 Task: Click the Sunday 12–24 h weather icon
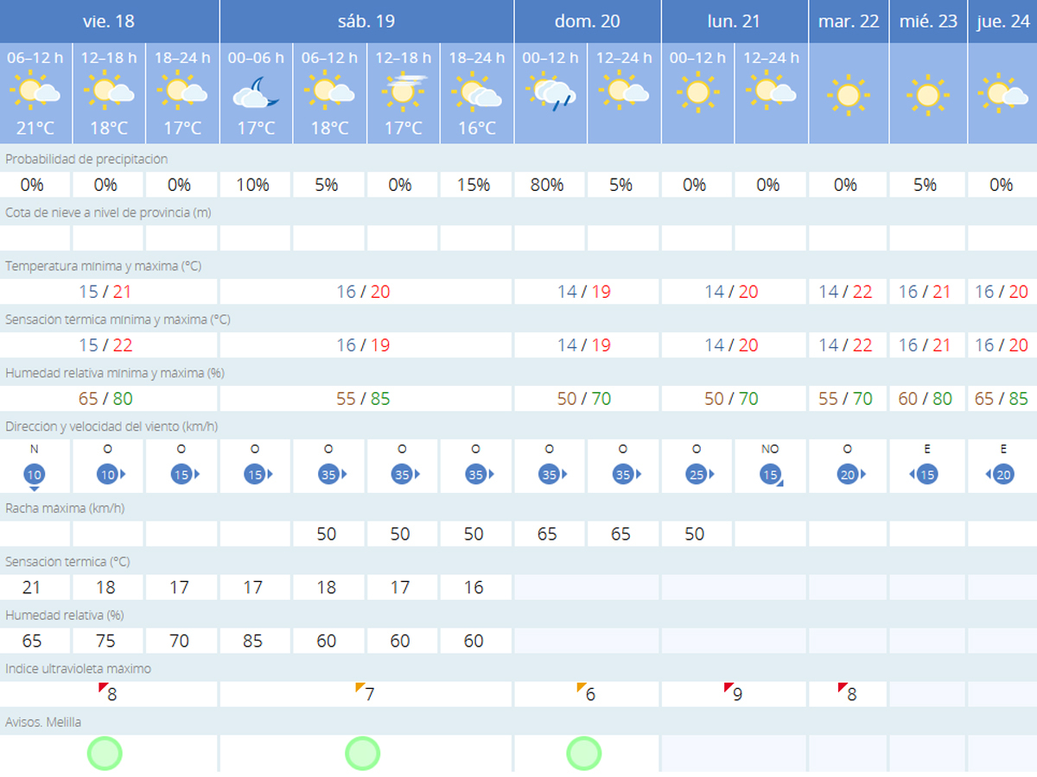point(624,91)
